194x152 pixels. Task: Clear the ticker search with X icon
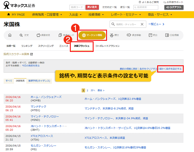(x=142, y=25)
